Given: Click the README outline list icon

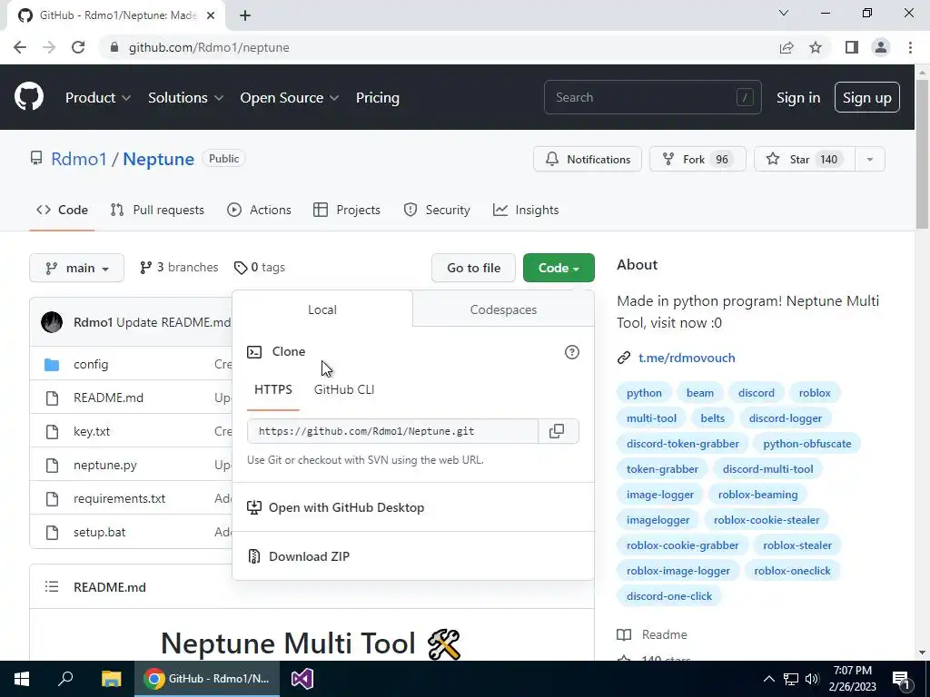Looking at the screenshot, I should (x=52, y=587).
